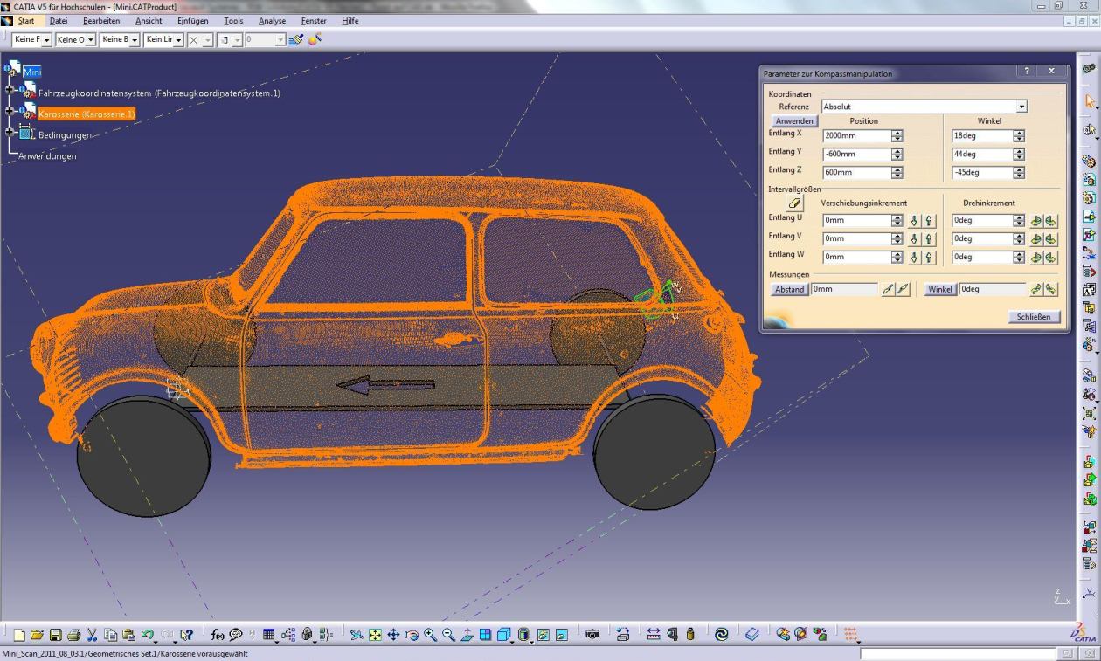
Task: Open the Formula f(x) tool
Action: [x=217, y=635]
